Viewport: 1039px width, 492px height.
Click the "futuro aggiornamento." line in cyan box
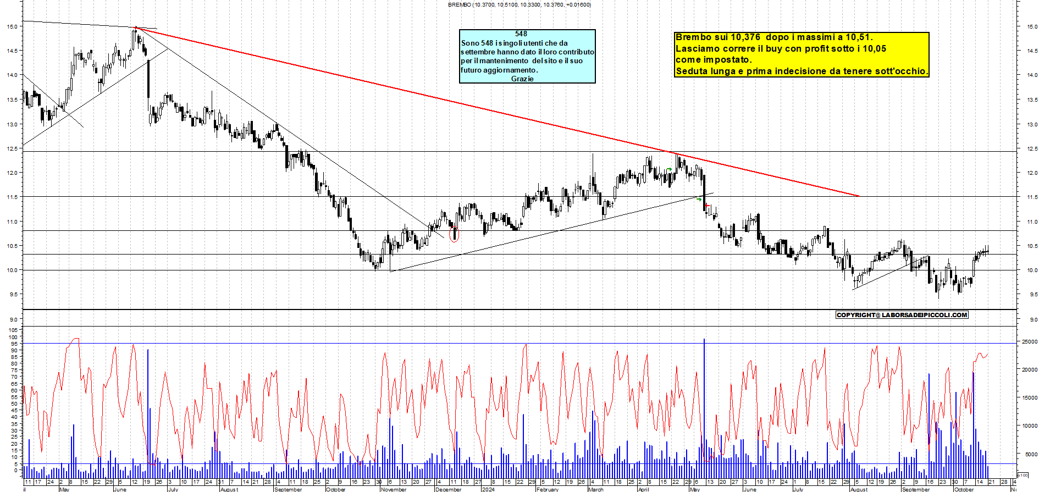tap(499, 70)
